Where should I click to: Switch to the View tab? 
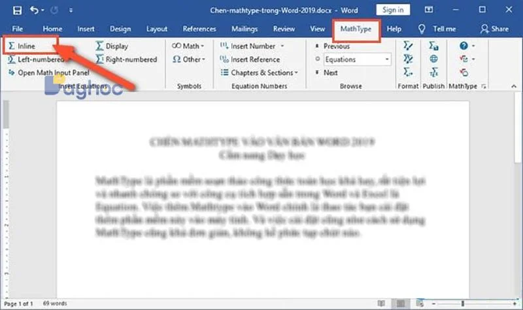click(x=318, y=29)
